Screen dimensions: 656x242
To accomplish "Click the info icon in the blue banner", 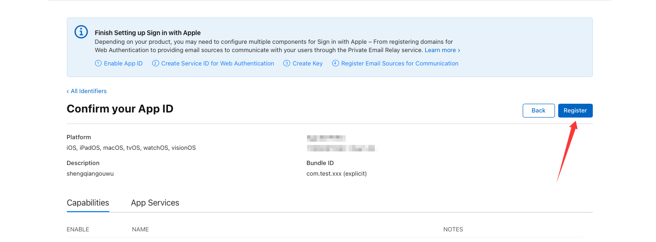I will (x=81, y=32).
